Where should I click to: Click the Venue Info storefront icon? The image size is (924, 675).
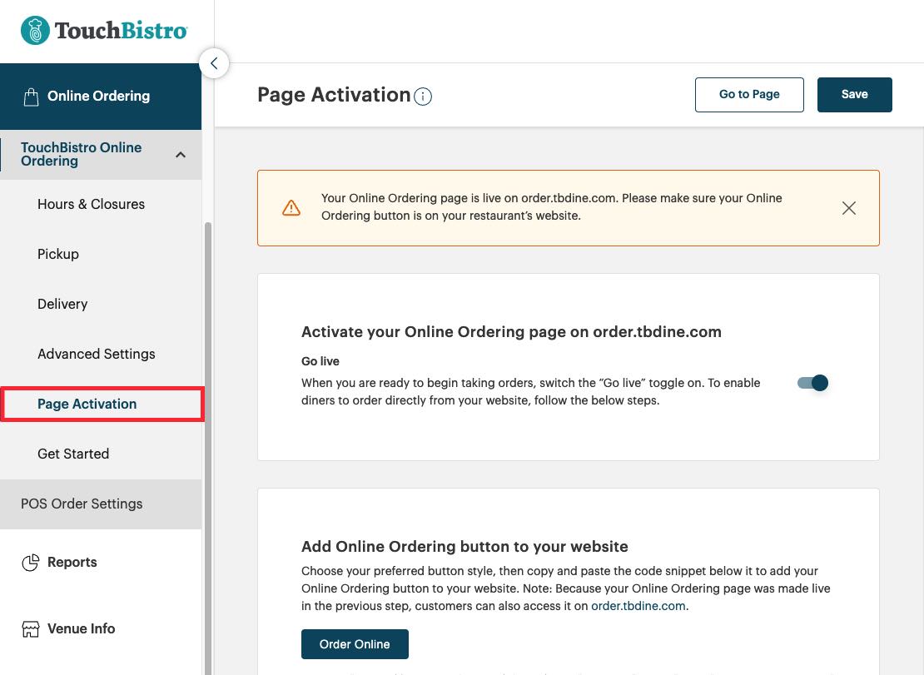pos(31,628)
